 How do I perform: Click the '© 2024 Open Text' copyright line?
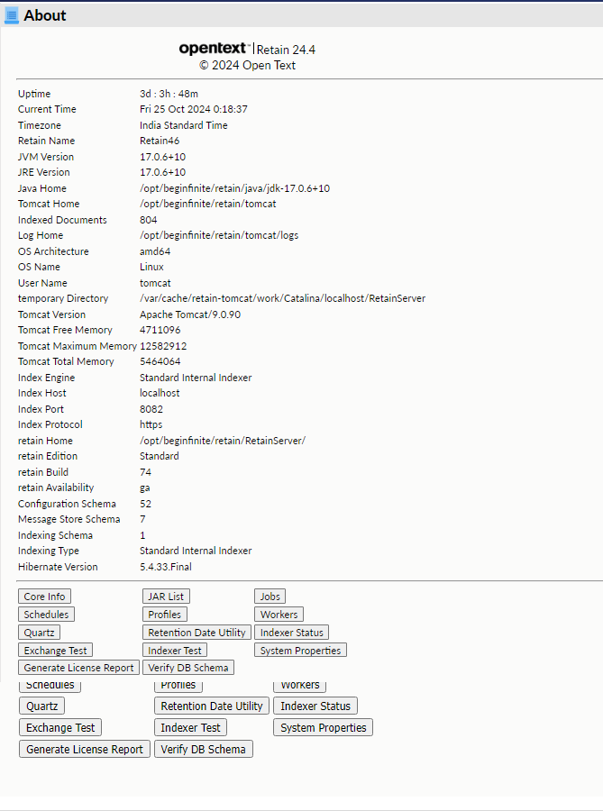(247, 65)
